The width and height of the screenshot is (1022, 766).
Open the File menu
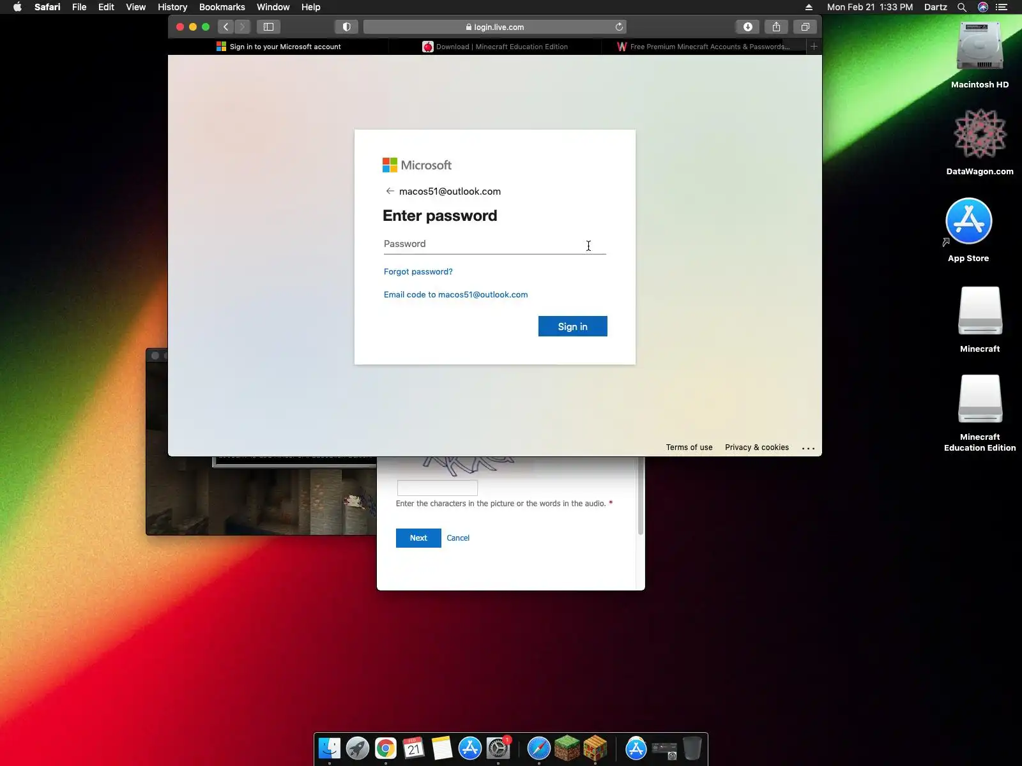79,7
